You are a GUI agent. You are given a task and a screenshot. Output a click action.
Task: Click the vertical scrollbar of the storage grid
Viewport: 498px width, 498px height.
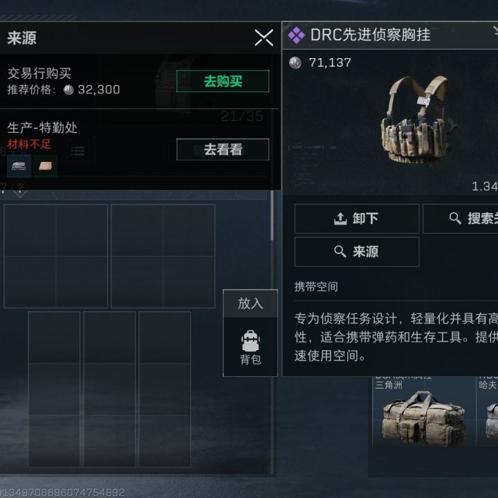[x=273, y=216]
